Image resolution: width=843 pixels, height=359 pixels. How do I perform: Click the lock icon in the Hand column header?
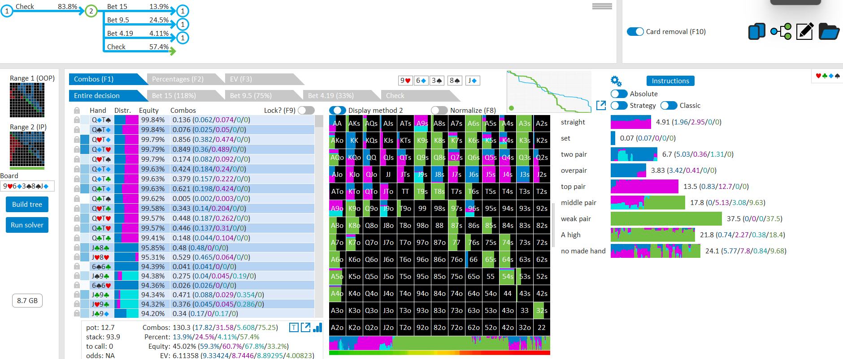pyautogui.click(x=77, y=110)
